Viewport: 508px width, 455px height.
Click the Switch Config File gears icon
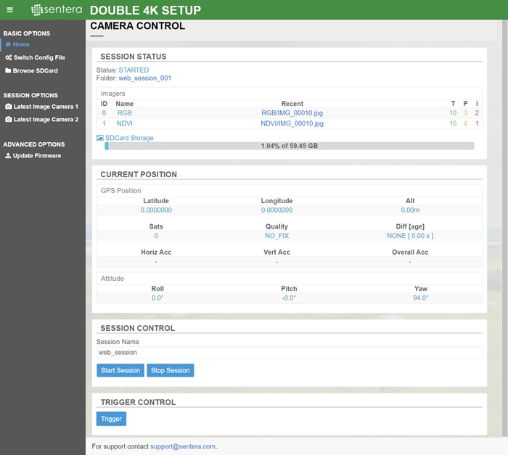click(x=8, y=58)
